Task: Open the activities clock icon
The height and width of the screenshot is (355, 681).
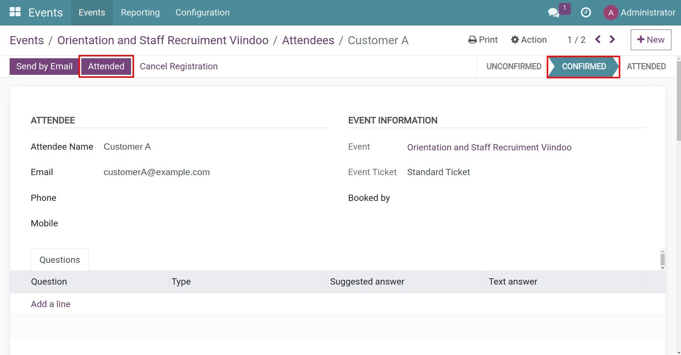Action: tap(586, 13)
